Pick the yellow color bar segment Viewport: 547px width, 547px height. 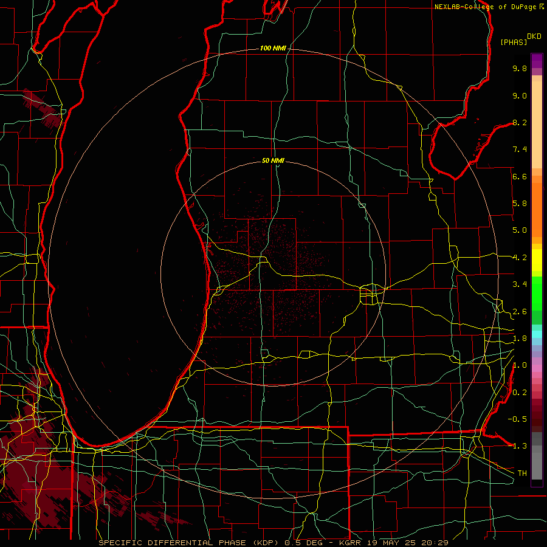coord(537,260)
